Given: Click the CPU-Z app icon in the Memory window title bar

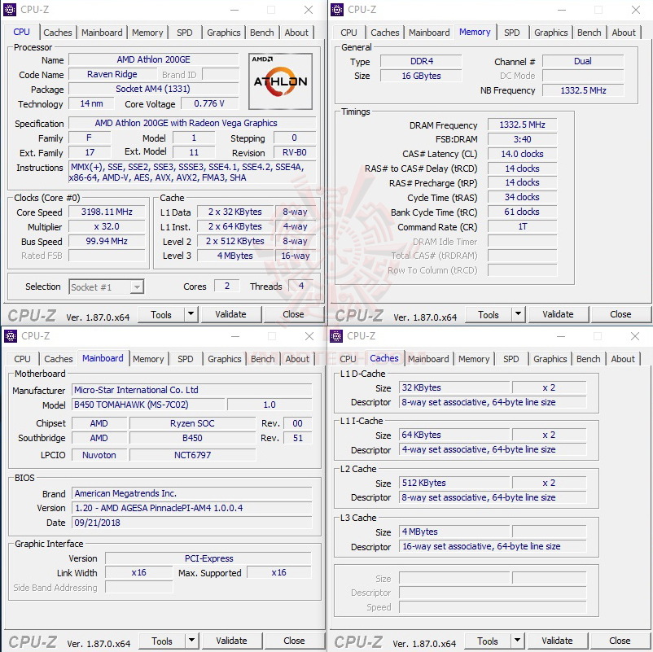Looking at the screenshot, I should coord(337,9).
